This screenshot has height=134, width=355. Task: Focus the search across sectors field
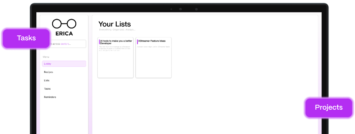(x=68, y=44)
